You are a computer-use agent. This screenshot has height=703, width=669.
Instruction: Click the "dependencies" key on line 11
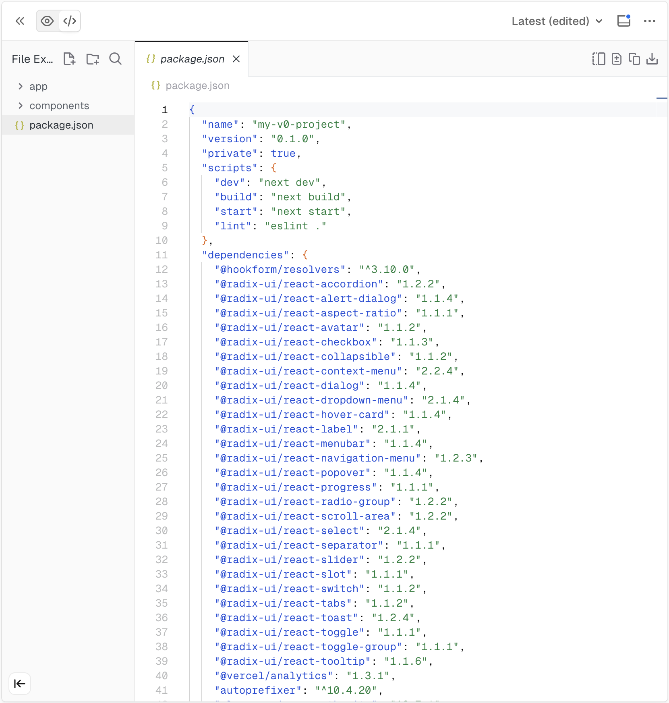pyautogui.click(x=245, y=255)
